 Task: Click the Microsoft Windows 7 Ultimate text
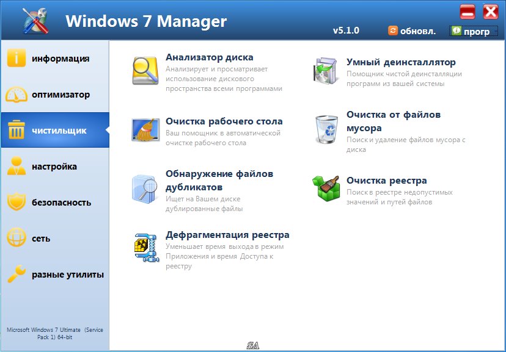(55, 333)
